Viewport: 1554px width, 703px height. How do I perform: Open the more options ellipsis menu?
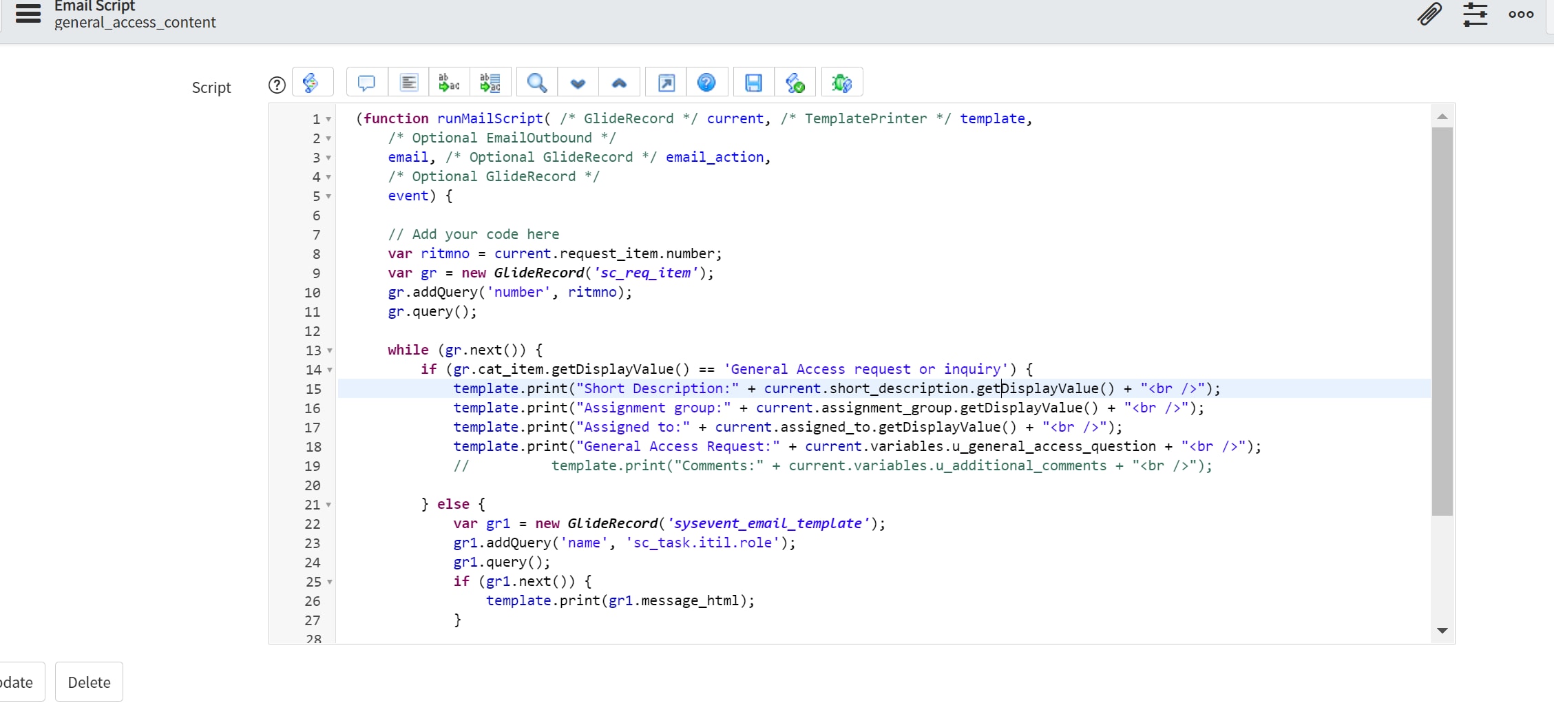(1521, 14)
